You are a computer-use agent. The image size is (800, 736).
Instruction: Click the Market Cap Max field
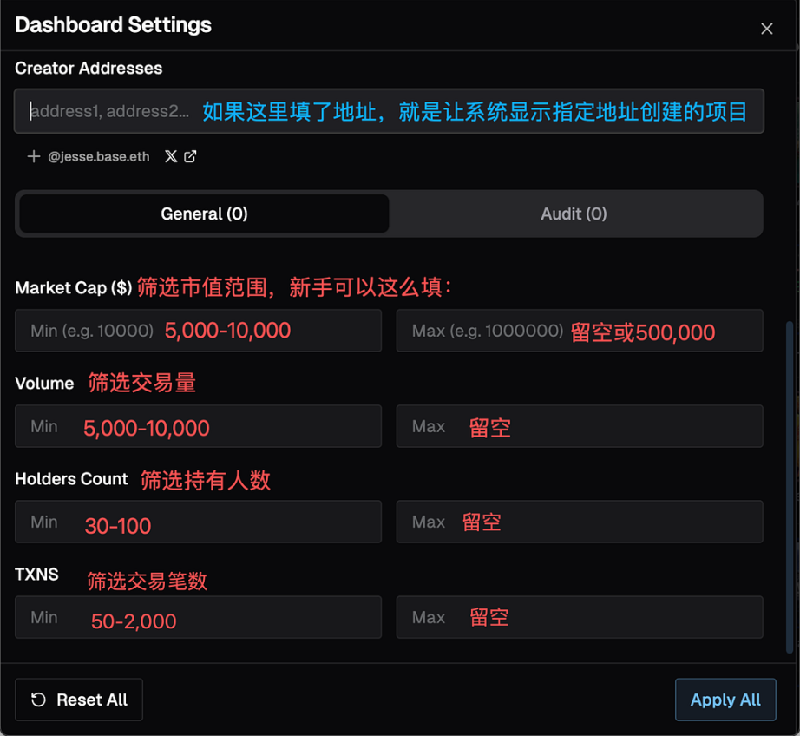tap(580, 331)
